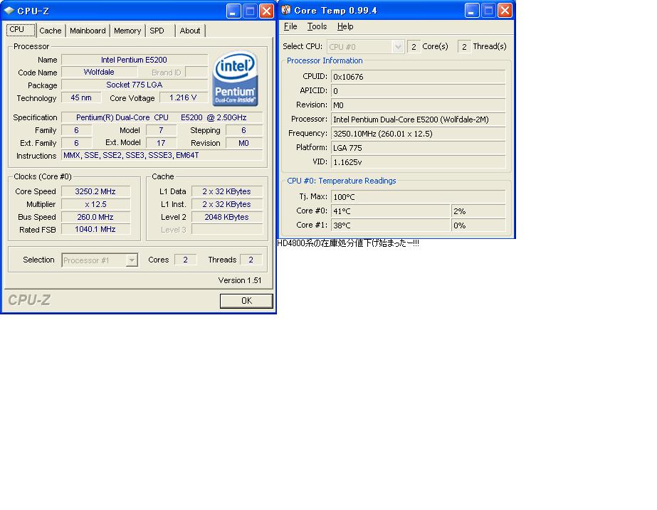Click the OK button in CPU-Z

click(x=246, y=301)
